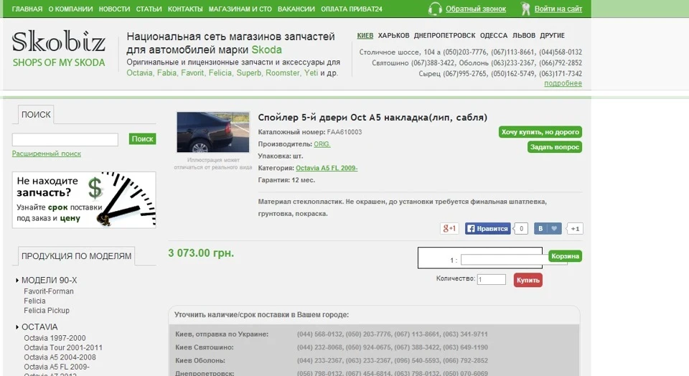The width and height of the screenshot is (689, 376).
Task: Open ВАКАНСИИ menu item
Action: [x=296, y=9]
